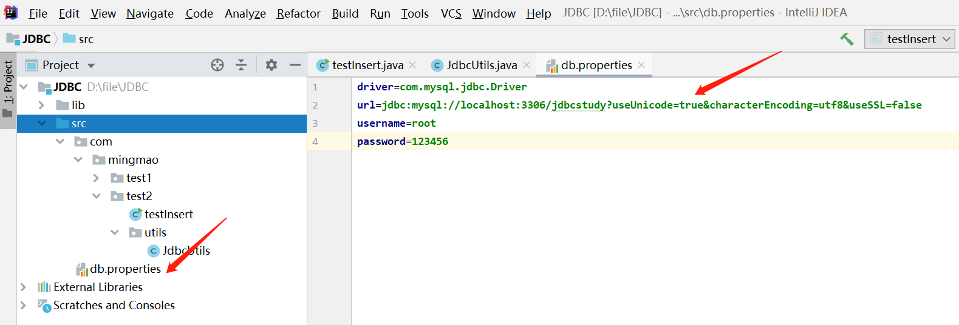The width and height of the screenshot is (959, 325).
Task: Open the Edit menu
Action: (69, 13)
